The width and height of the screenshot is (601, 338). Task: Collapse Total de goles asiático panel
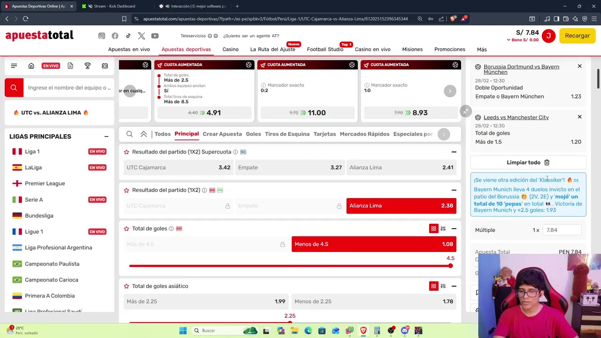pos(454,286)
